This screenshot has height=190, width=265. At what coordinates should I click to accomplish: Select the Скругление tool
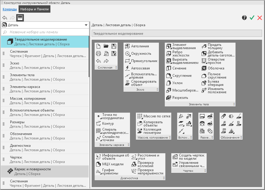click(x=169, y=76)
